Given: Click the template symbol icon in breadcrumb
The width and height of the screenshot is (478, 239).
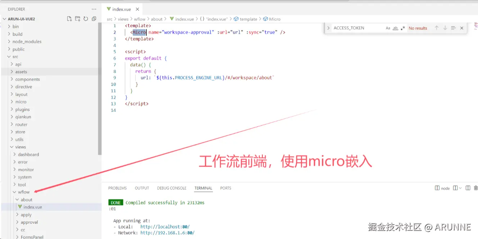Looking at the screenshot, I should (236, 19).
